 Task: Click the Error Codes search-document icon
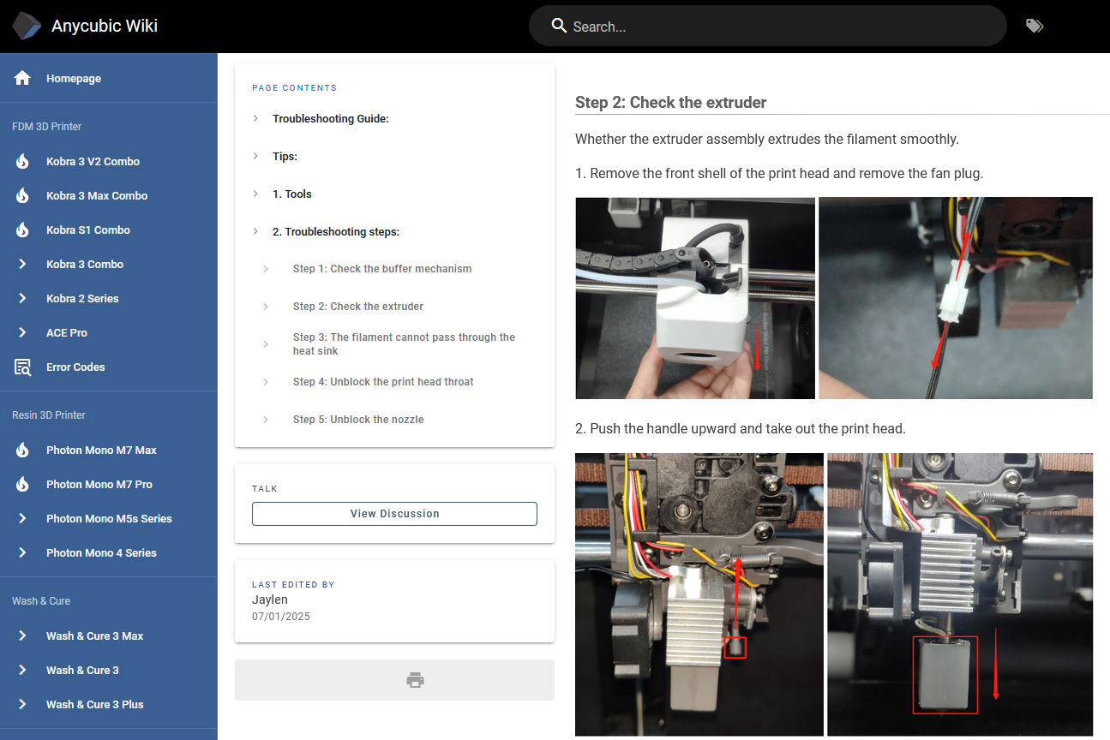tap(22, 367)
